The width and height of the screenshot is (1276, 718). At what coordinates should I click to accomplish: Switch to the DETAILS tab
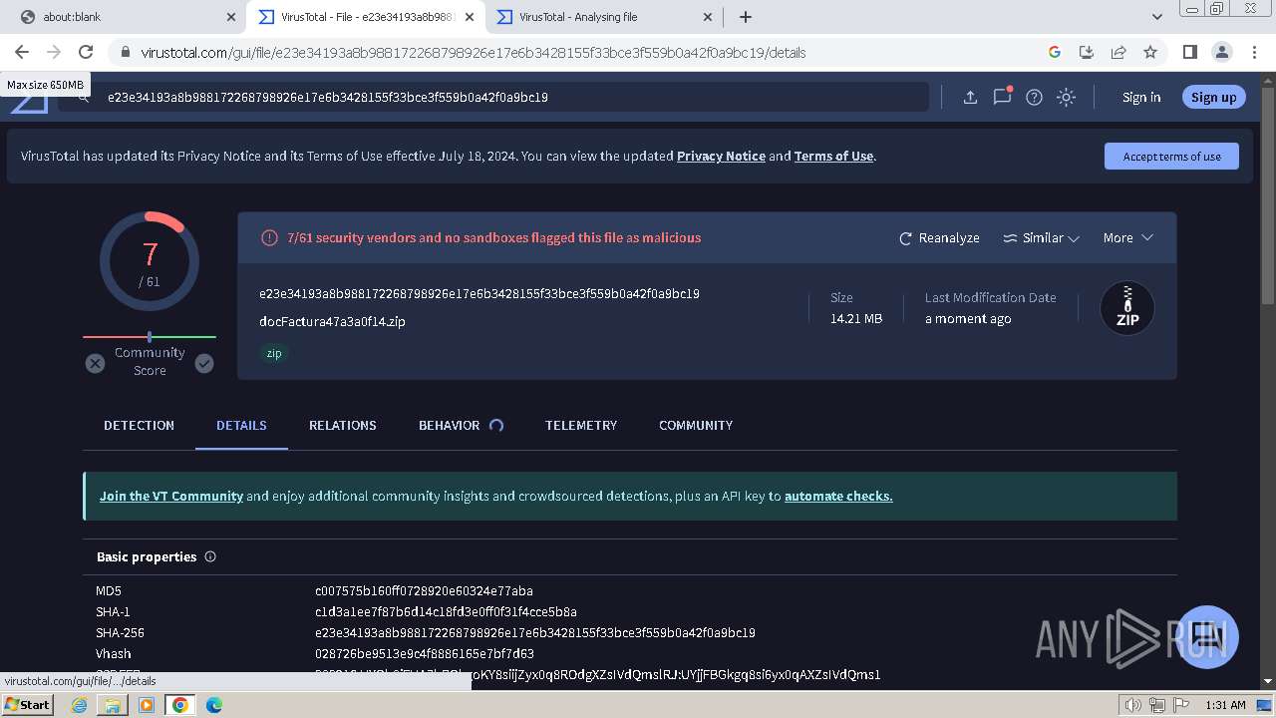(x=241, y=425)
